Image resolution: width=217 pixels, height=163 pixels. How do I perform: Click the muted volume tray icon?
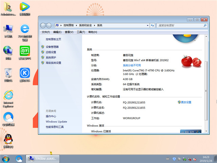coord(195,159)
